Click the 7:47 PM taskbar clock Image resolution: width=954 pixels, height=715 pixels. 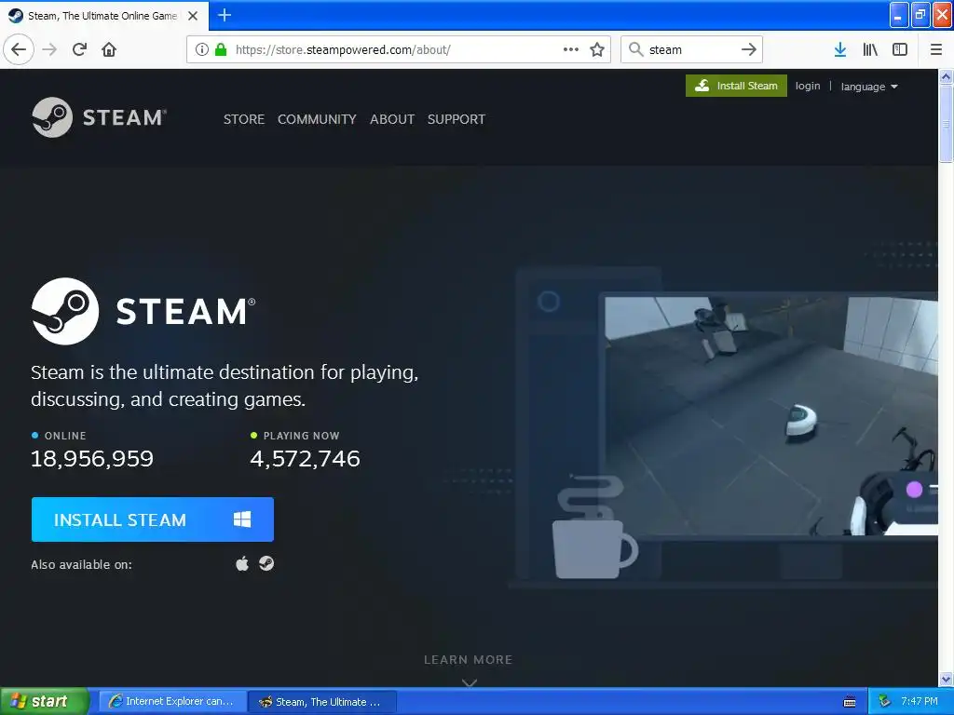[x=920, y=701]
